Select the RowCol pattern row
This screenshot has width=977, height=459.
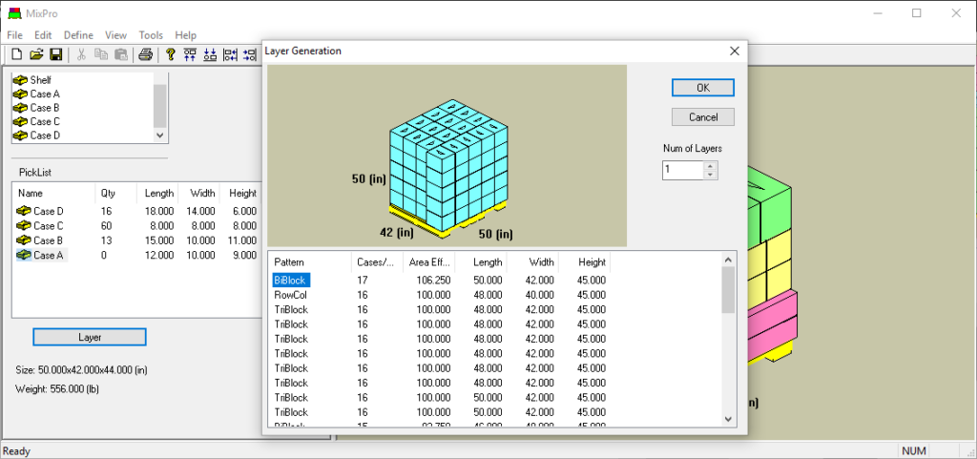(x=291, y=295)
